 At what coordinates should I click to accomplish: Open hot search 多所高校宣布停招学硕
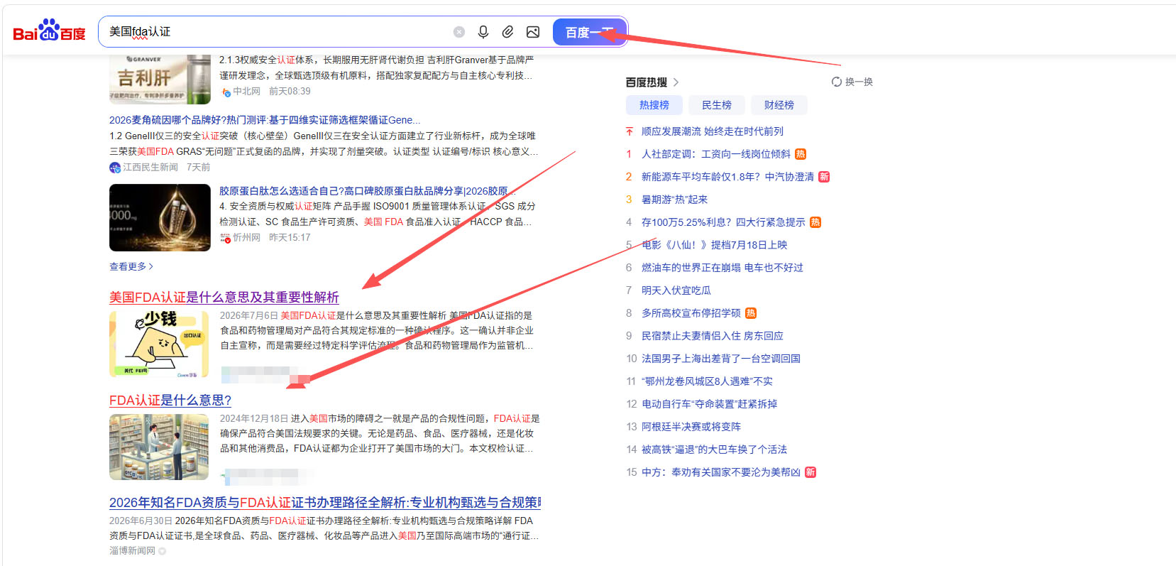click(691, 313)
